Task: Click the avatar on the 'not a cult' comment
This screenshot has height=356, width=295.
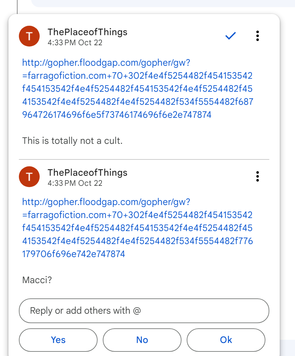Action: tap(29, 36)
